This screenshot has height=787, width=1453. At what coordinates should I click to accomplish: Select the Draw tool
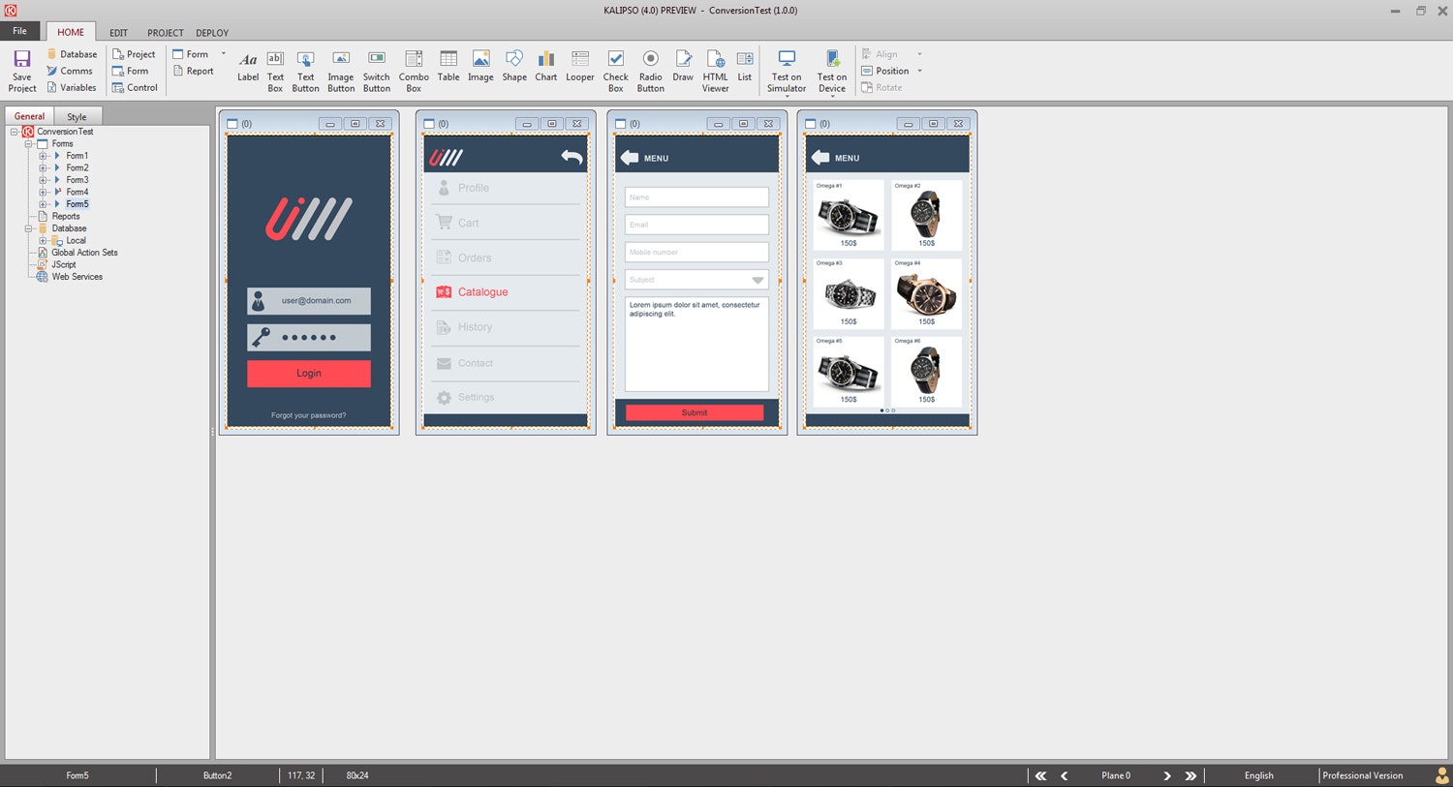pos(682,70)
